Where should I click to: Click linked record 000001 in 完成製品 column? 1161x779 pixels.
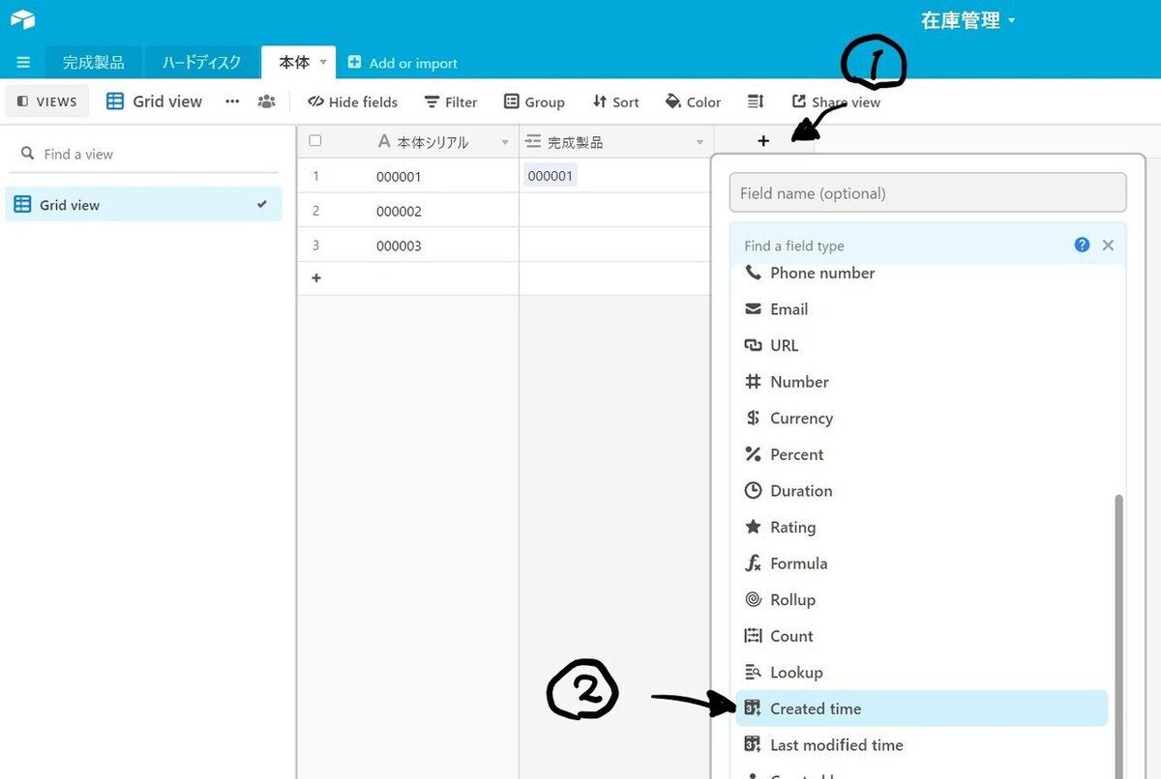(551, 176)
